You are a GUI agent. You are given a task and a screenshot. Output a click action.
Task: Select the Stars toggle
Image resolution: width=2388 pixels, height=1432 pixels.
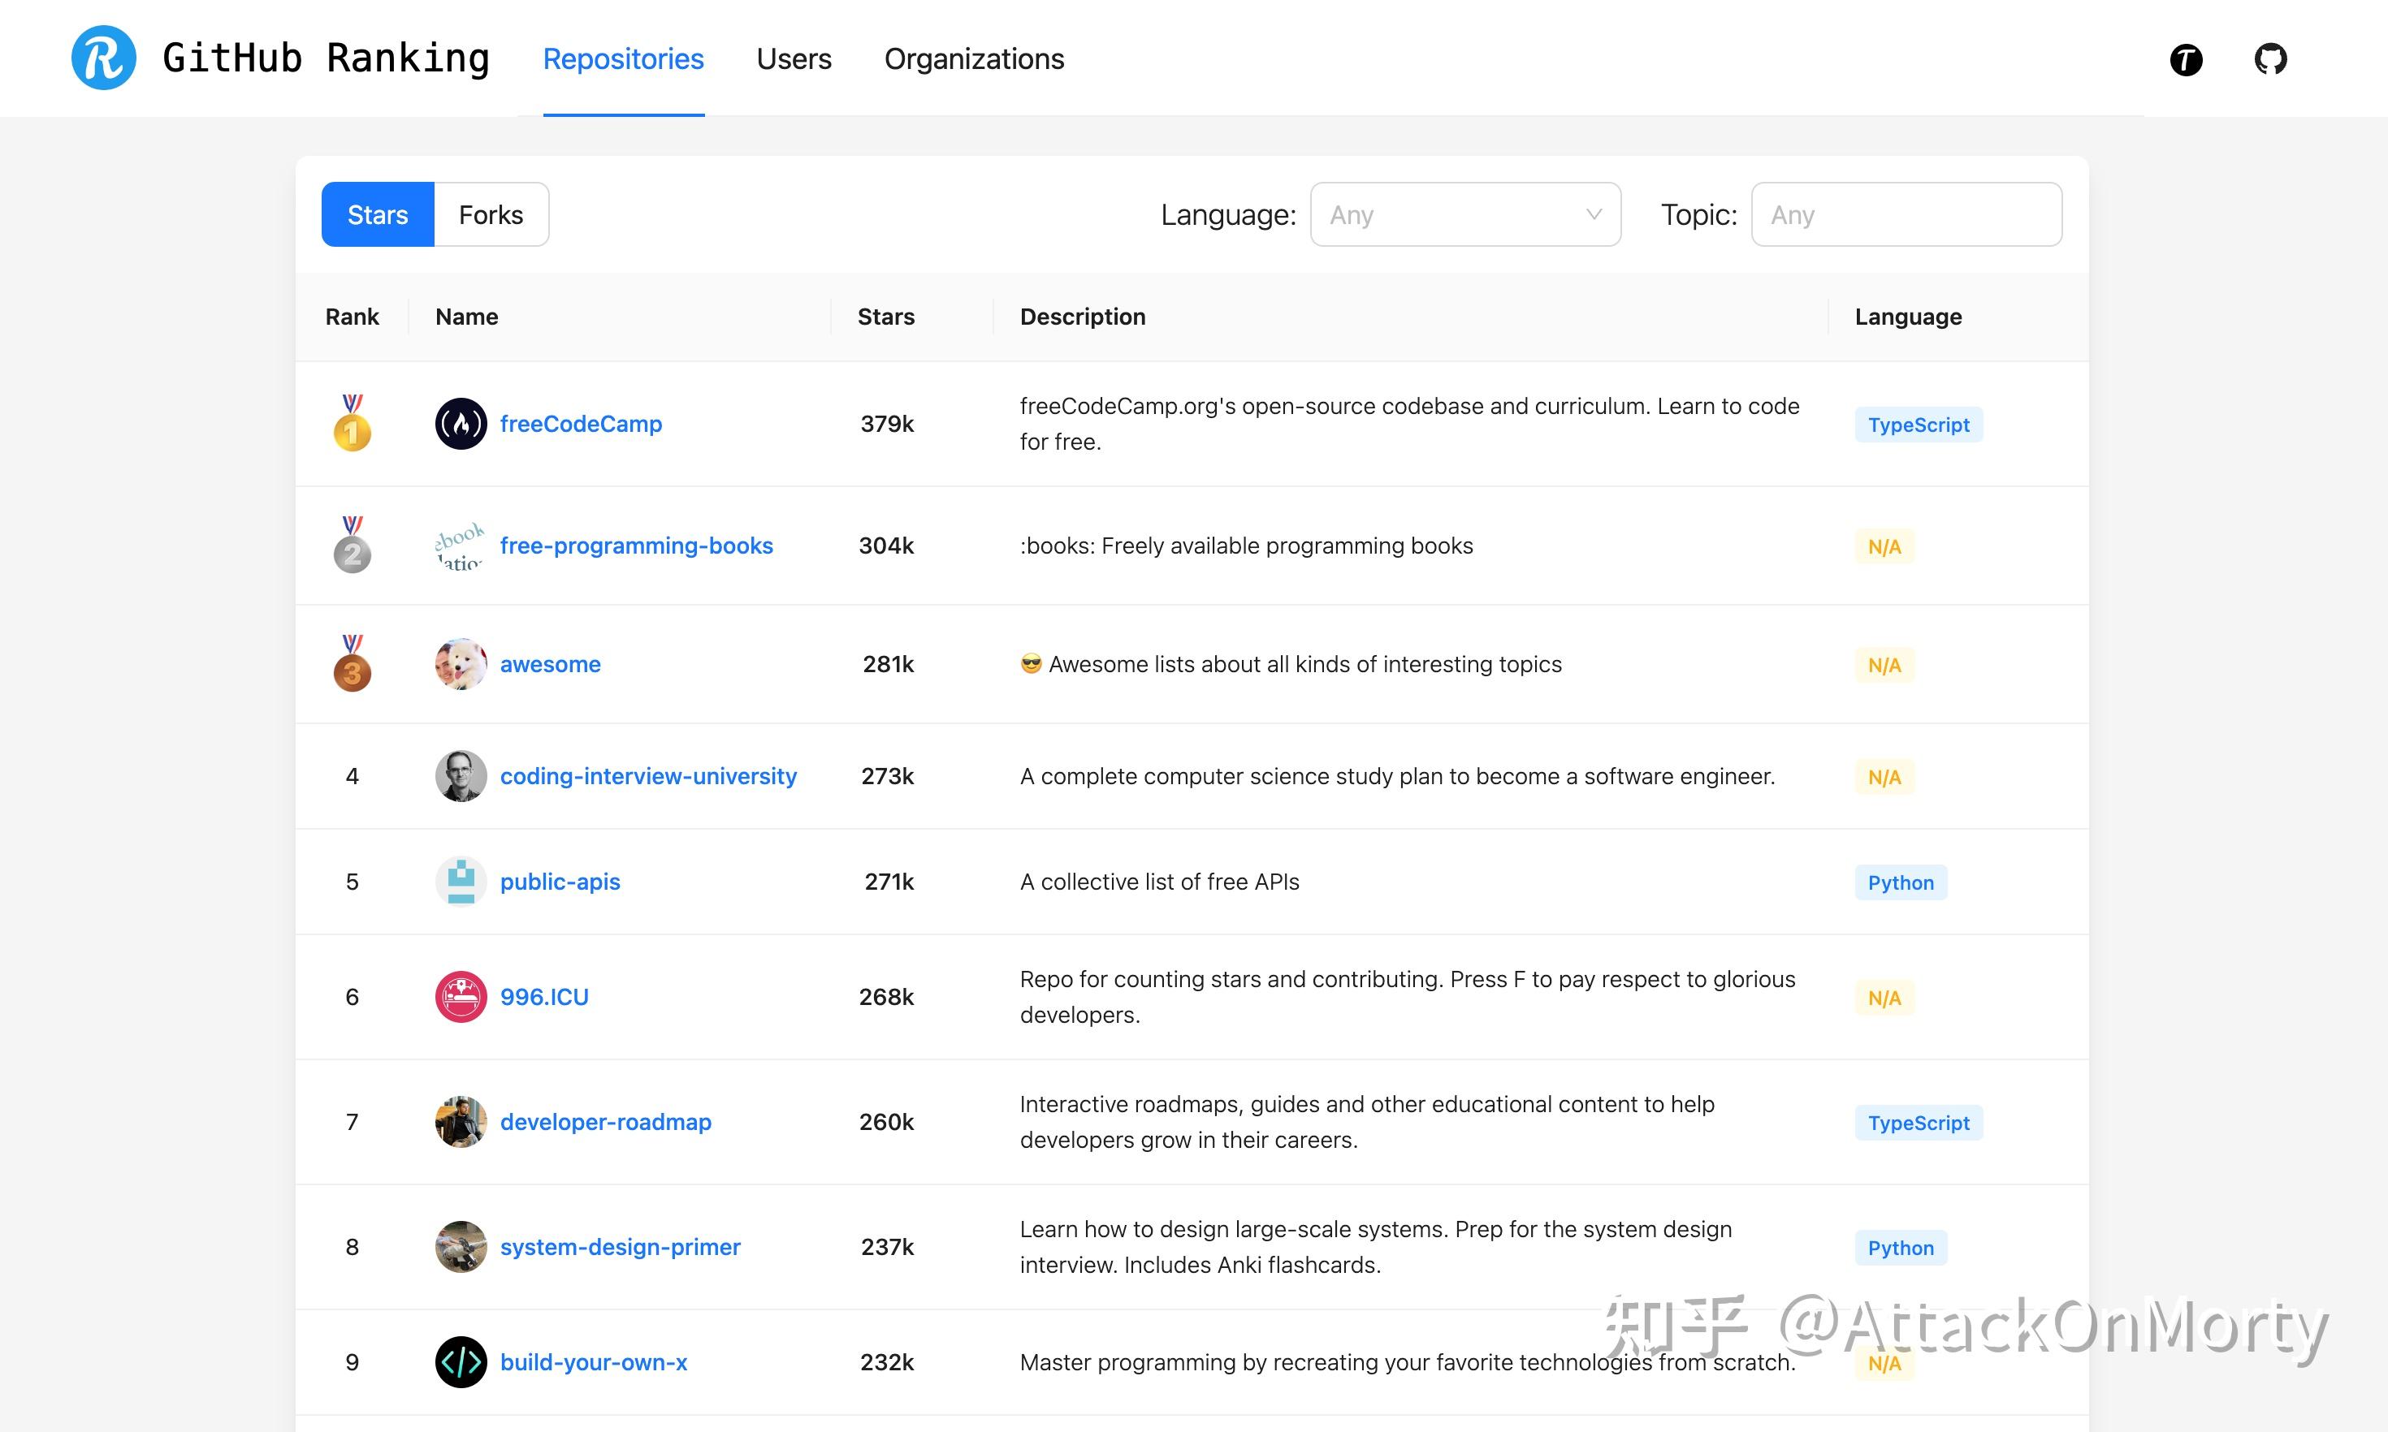[378, 214]
